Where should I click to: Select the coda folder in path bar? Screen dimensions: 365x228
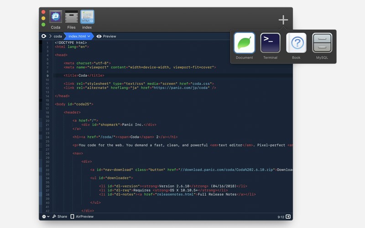point(58,36)
